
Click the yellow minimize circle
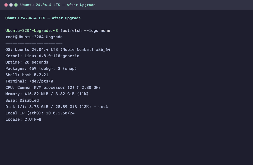point(10,5)
